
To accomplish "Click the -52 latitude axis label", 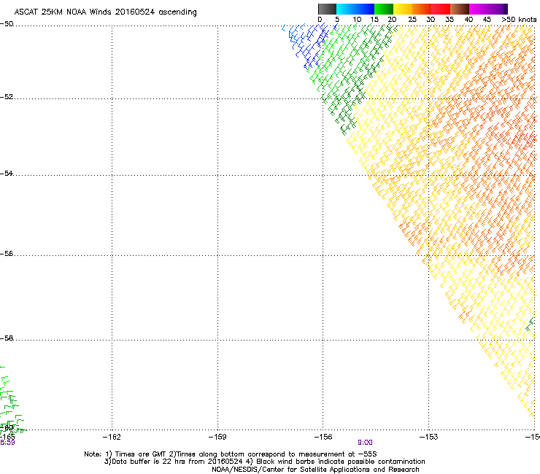I will [7, 97].
